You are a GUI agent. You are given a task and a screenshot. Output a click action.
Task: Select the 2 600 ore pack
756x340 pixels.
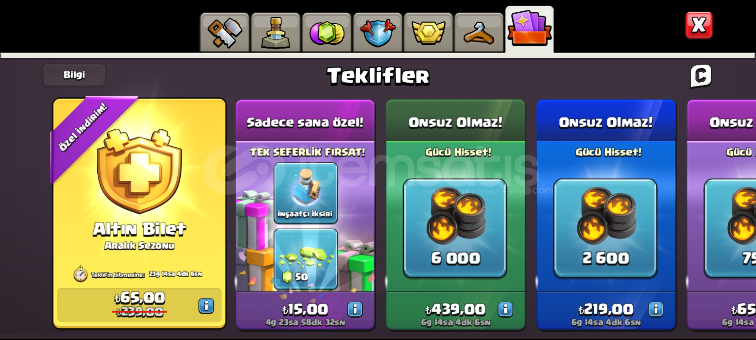(605, 228)
